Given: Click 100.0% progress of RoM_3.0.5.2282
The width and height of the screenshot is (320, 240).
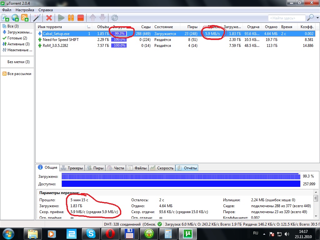Looking at the screenshot, I should click(119, 46).
